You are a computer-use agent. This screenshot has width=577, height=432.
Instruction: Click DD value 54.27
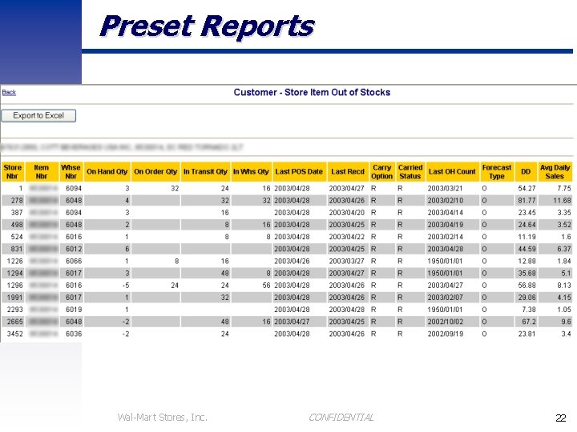coord(526,189)
